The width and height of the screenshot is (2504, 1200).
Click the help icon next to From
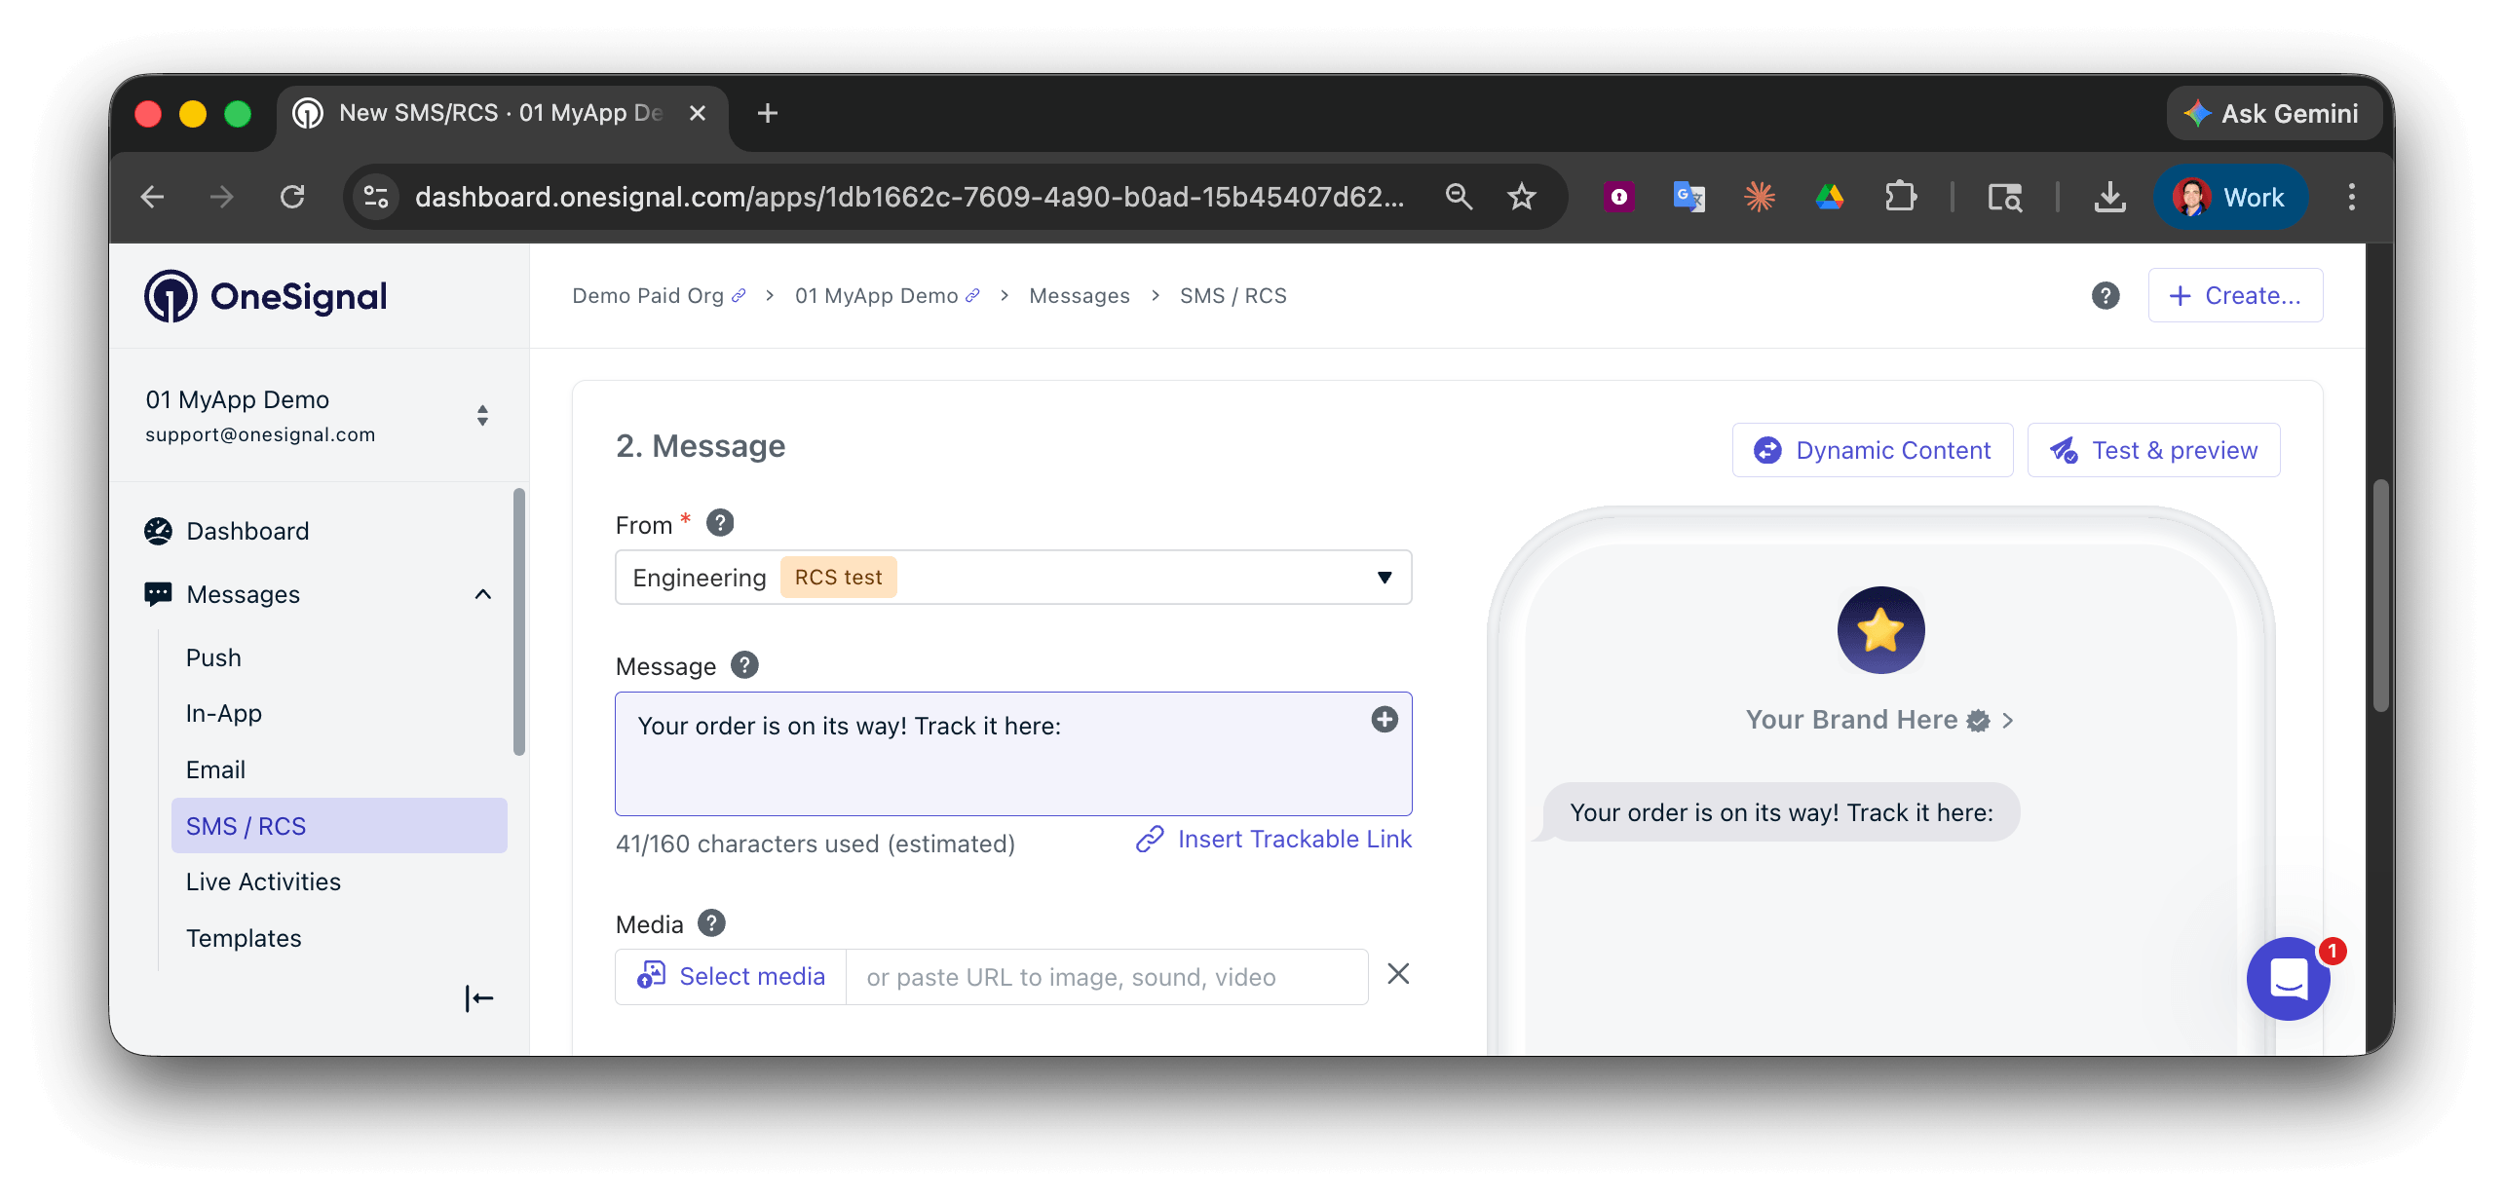(x=720, y=524)
